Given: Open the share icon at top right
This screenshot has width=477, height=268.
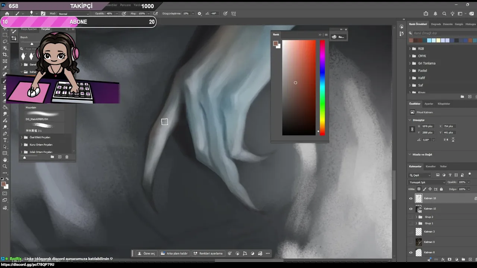Looking at the screenshot, I should [x=426, y=14].
